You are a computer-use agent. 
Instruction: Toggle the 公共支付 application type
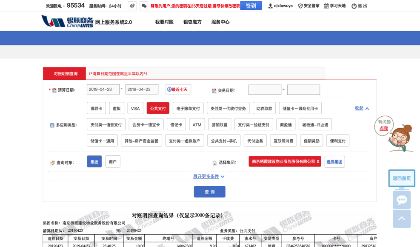(158, 109)
